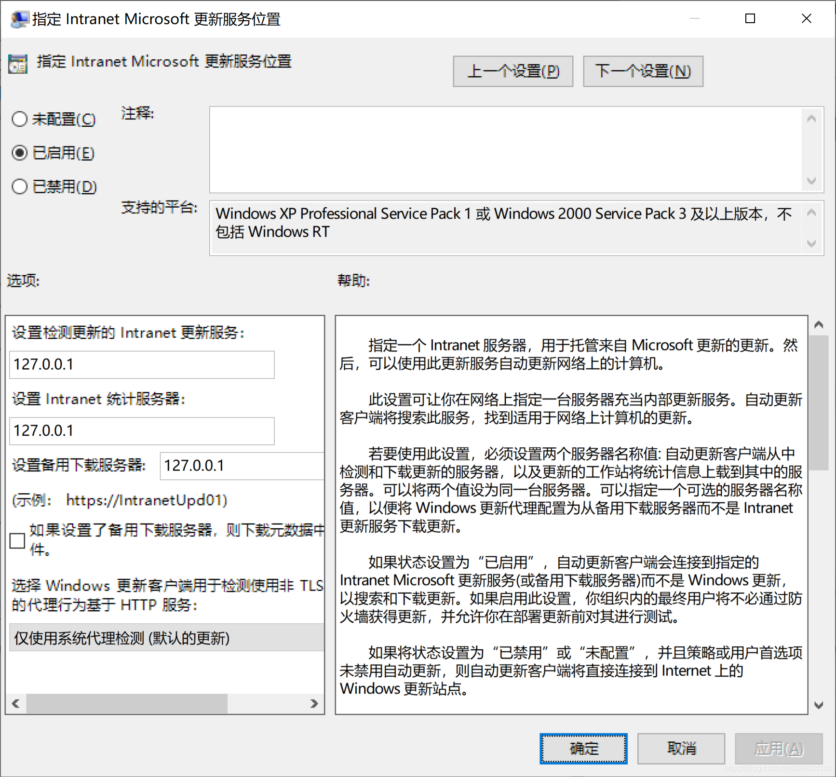Click the 应用(A) apply button
836x777 pixels.
(779, 749)
